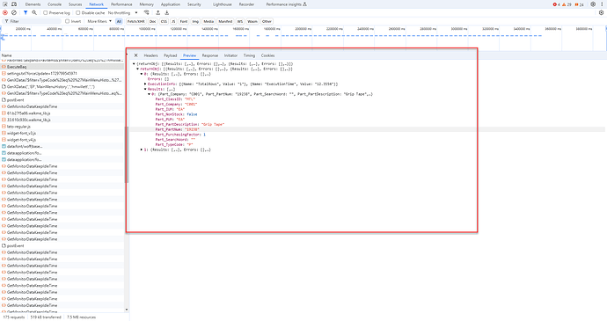Open the Response tab
607x321 pixels.
click(210, 55)
